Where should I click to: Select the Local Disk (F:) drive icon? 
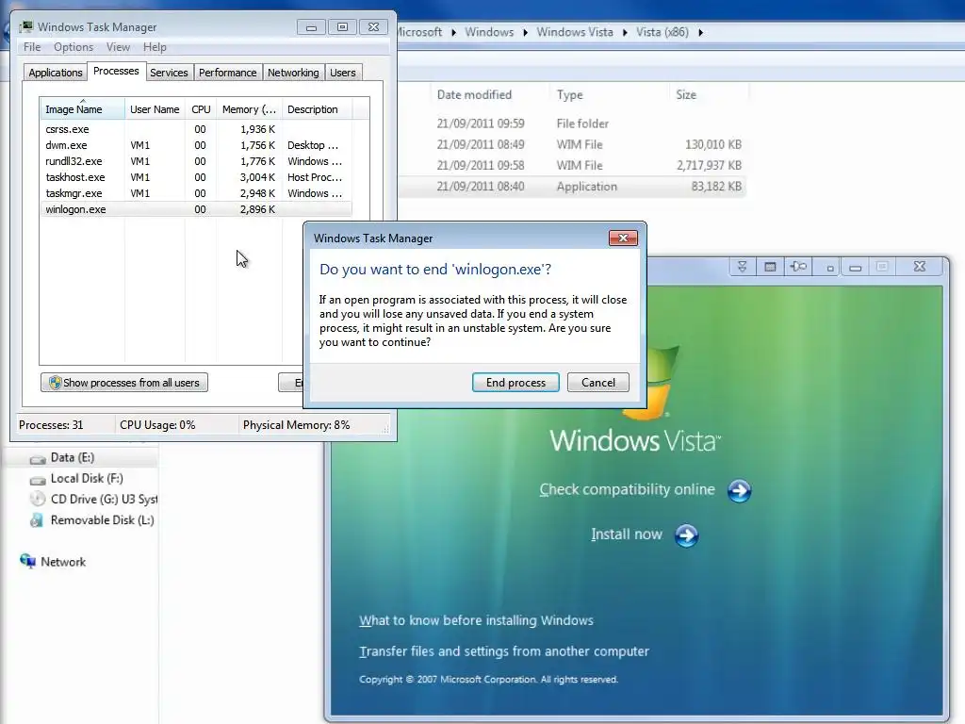click(38, 480)
